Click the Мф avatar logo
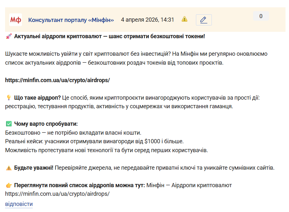The image size is (289, 212). [16, 19]
